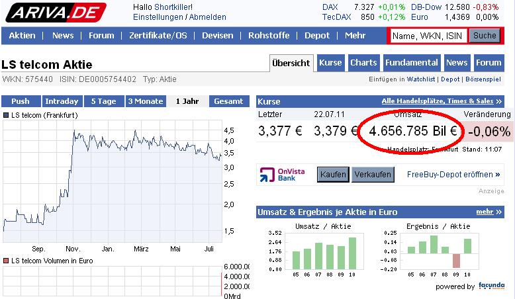Select the Übersicht tab
This screenshot has height=299, width=515.
(x=291, y=63)
